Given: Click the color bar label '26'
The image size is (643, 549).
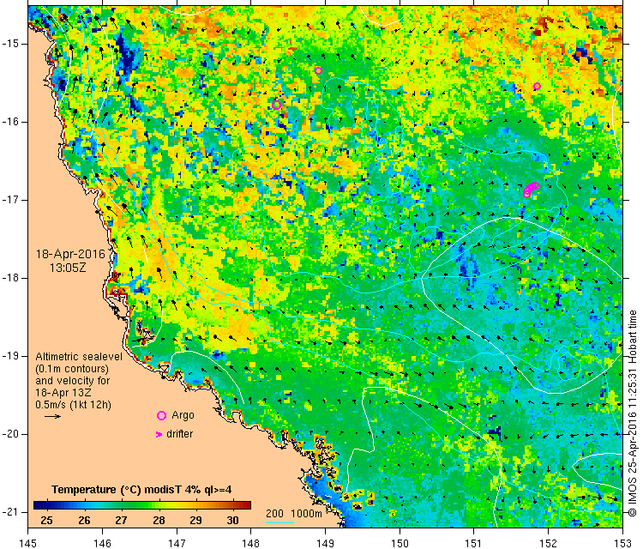Looking at the screenshot, I should tap(84, 521).
